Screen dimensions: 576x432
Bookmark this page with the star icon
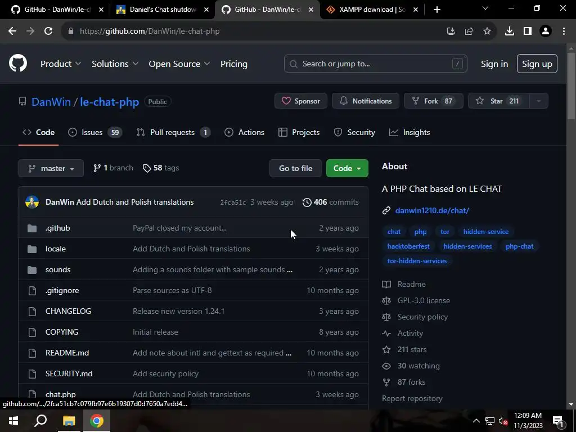coord(487,31)
